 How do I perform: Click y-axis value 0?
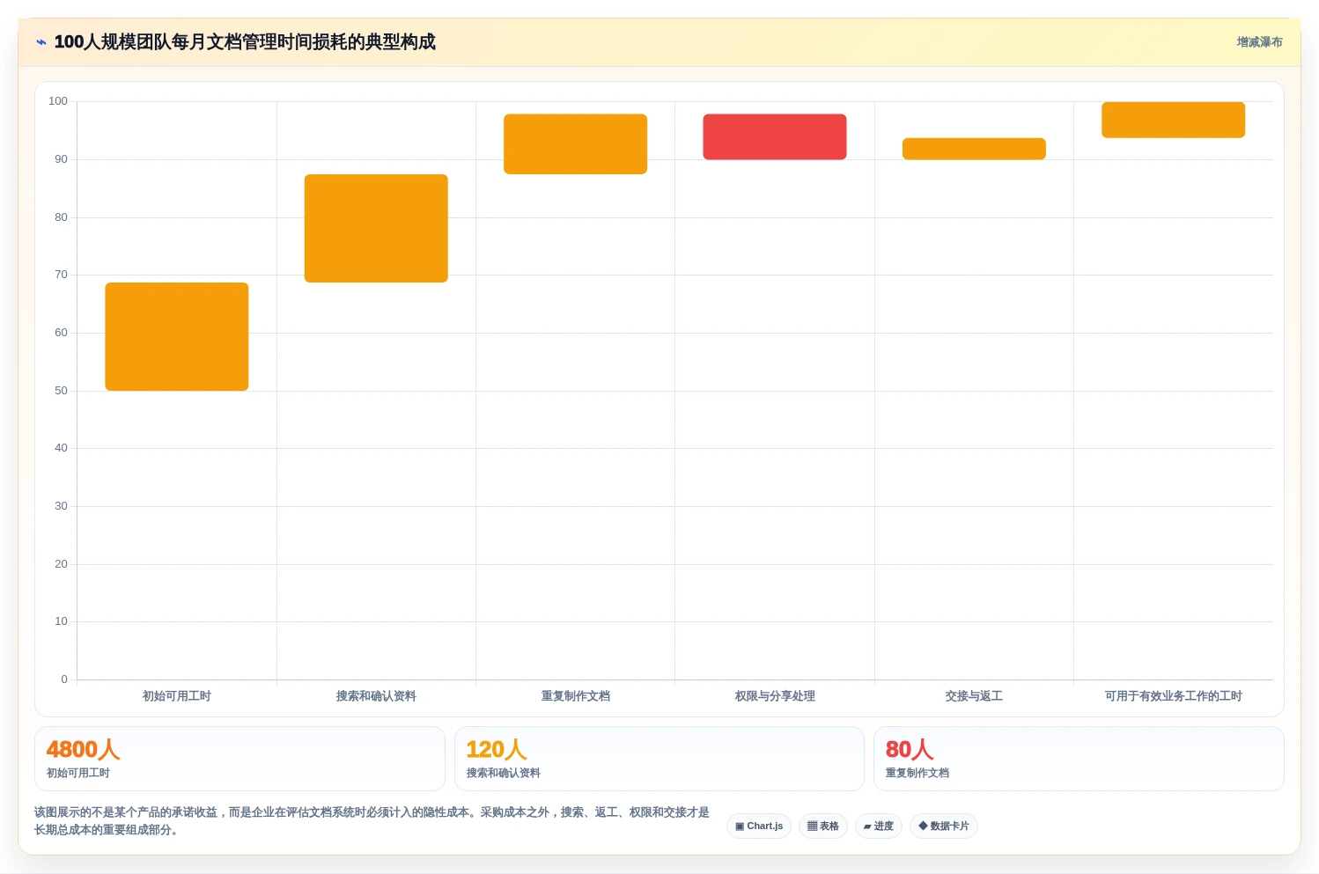[x=64, y=679]
